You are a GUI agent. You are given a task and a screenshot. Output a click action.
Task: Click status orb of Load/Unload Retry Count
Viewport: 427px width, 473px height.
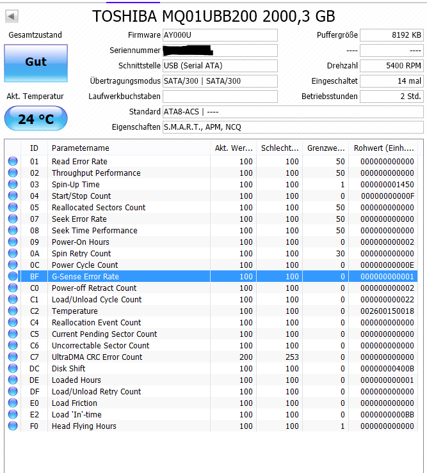pyautogui.click(x=13, y=391)
